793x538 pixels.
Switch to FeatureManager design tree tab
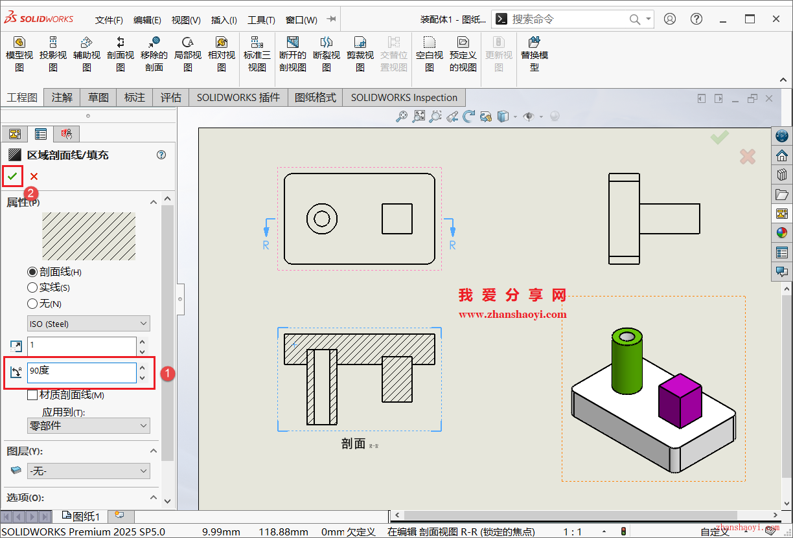15,134
